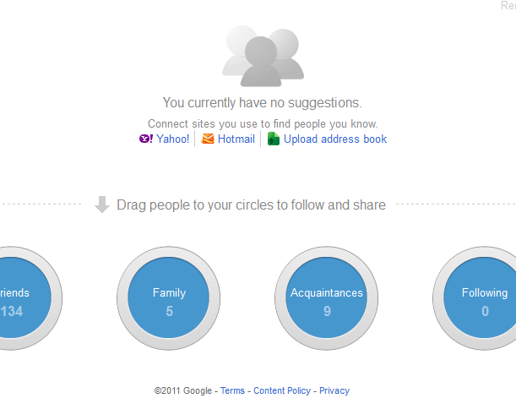
Task: Click the "Drag people to your circles" heading
Action: coord(251,205)
